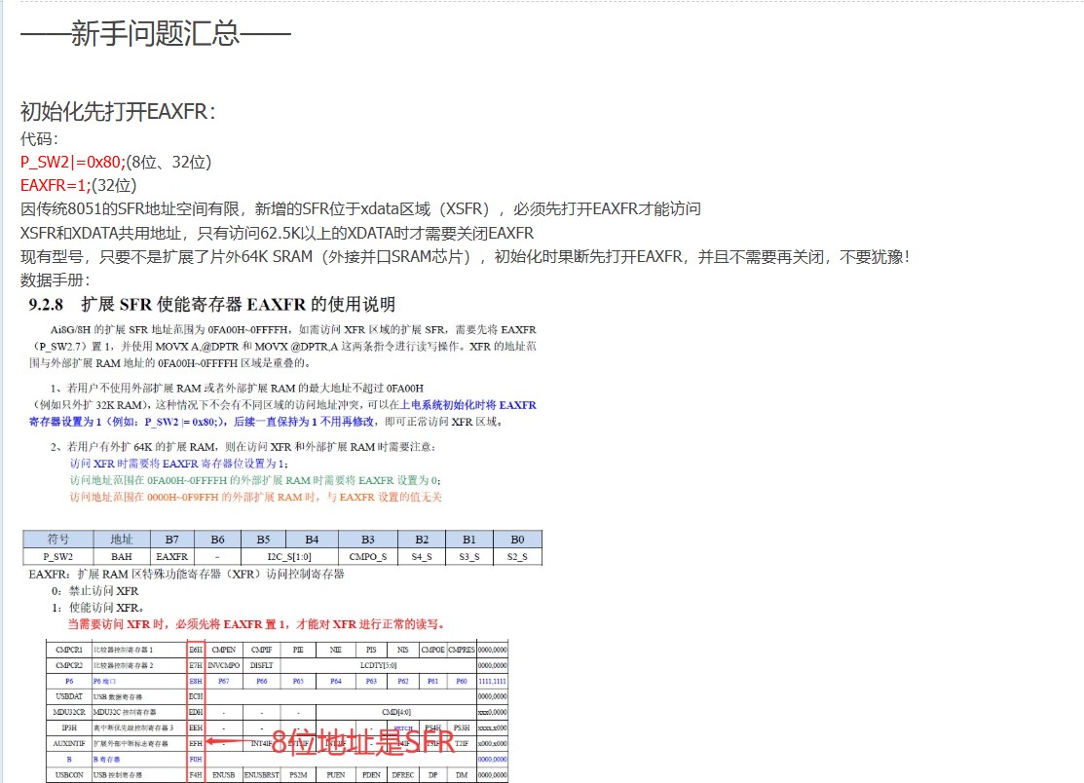Click the I2C_S[1:0] table cell
1084x783 pixels.
point(288,556)
